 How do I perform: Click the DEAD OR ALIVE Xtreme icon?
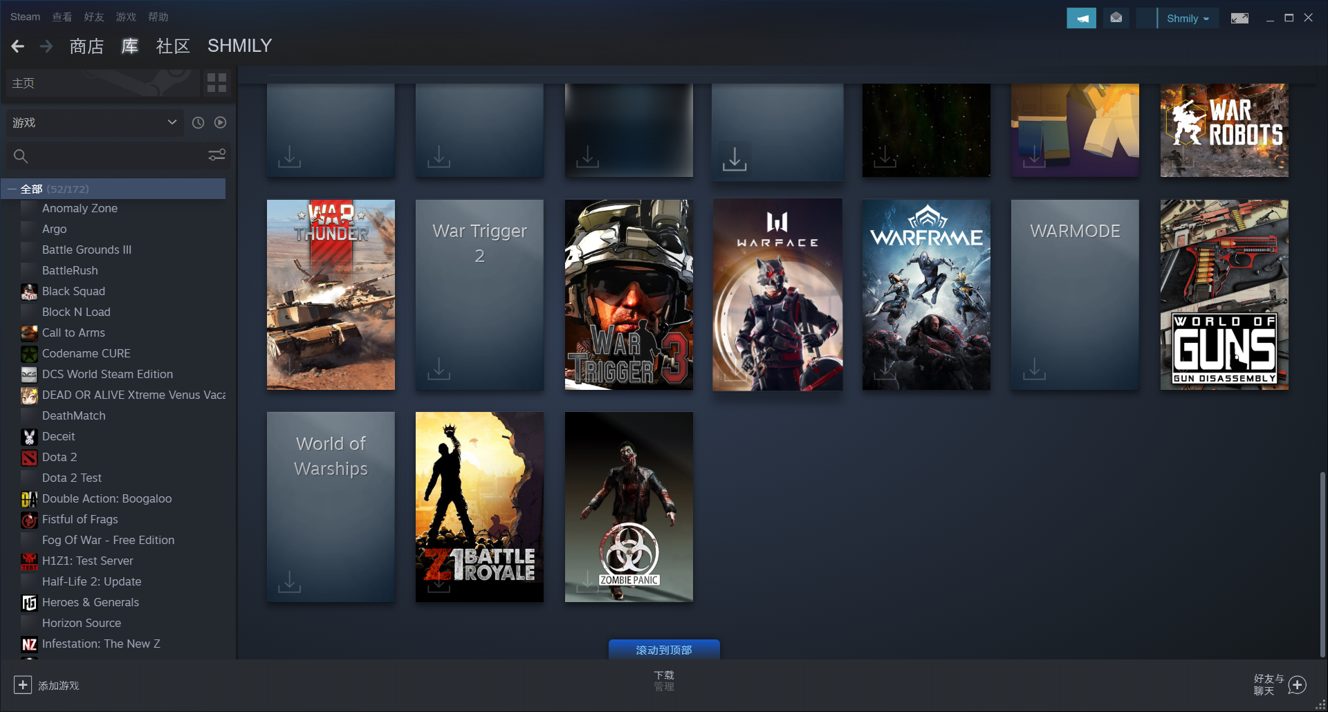point(29,395)
